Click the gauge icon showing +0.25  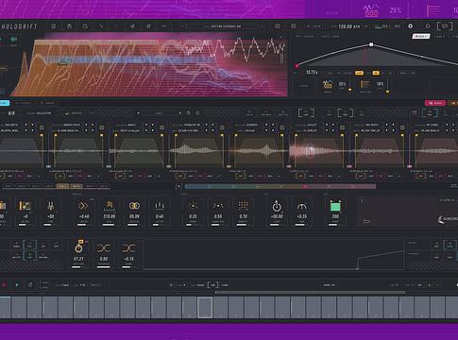[302, 206]
